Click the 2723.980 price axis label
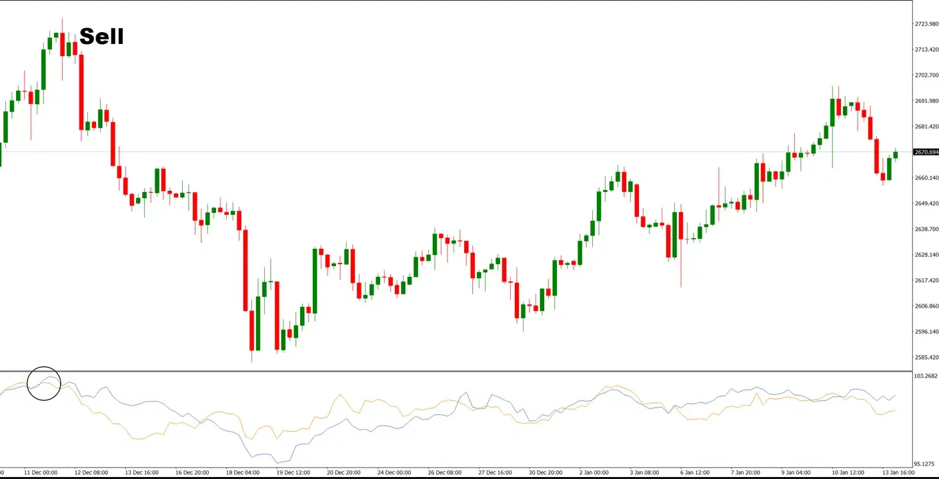939x479 pixels. point(926,24)
